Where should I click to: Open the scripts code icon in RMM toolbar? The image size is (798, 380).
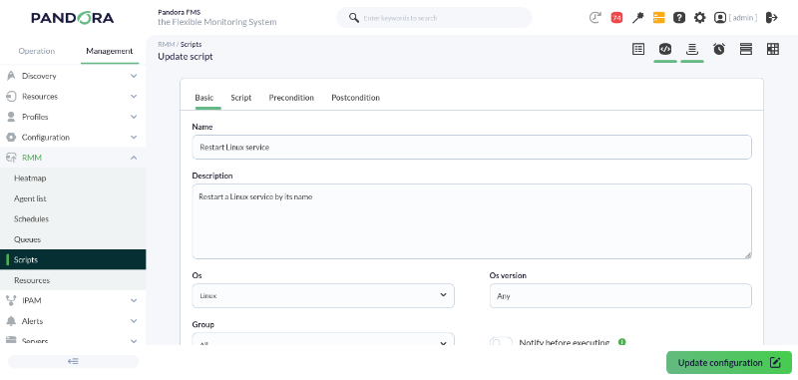pos(665,49)
